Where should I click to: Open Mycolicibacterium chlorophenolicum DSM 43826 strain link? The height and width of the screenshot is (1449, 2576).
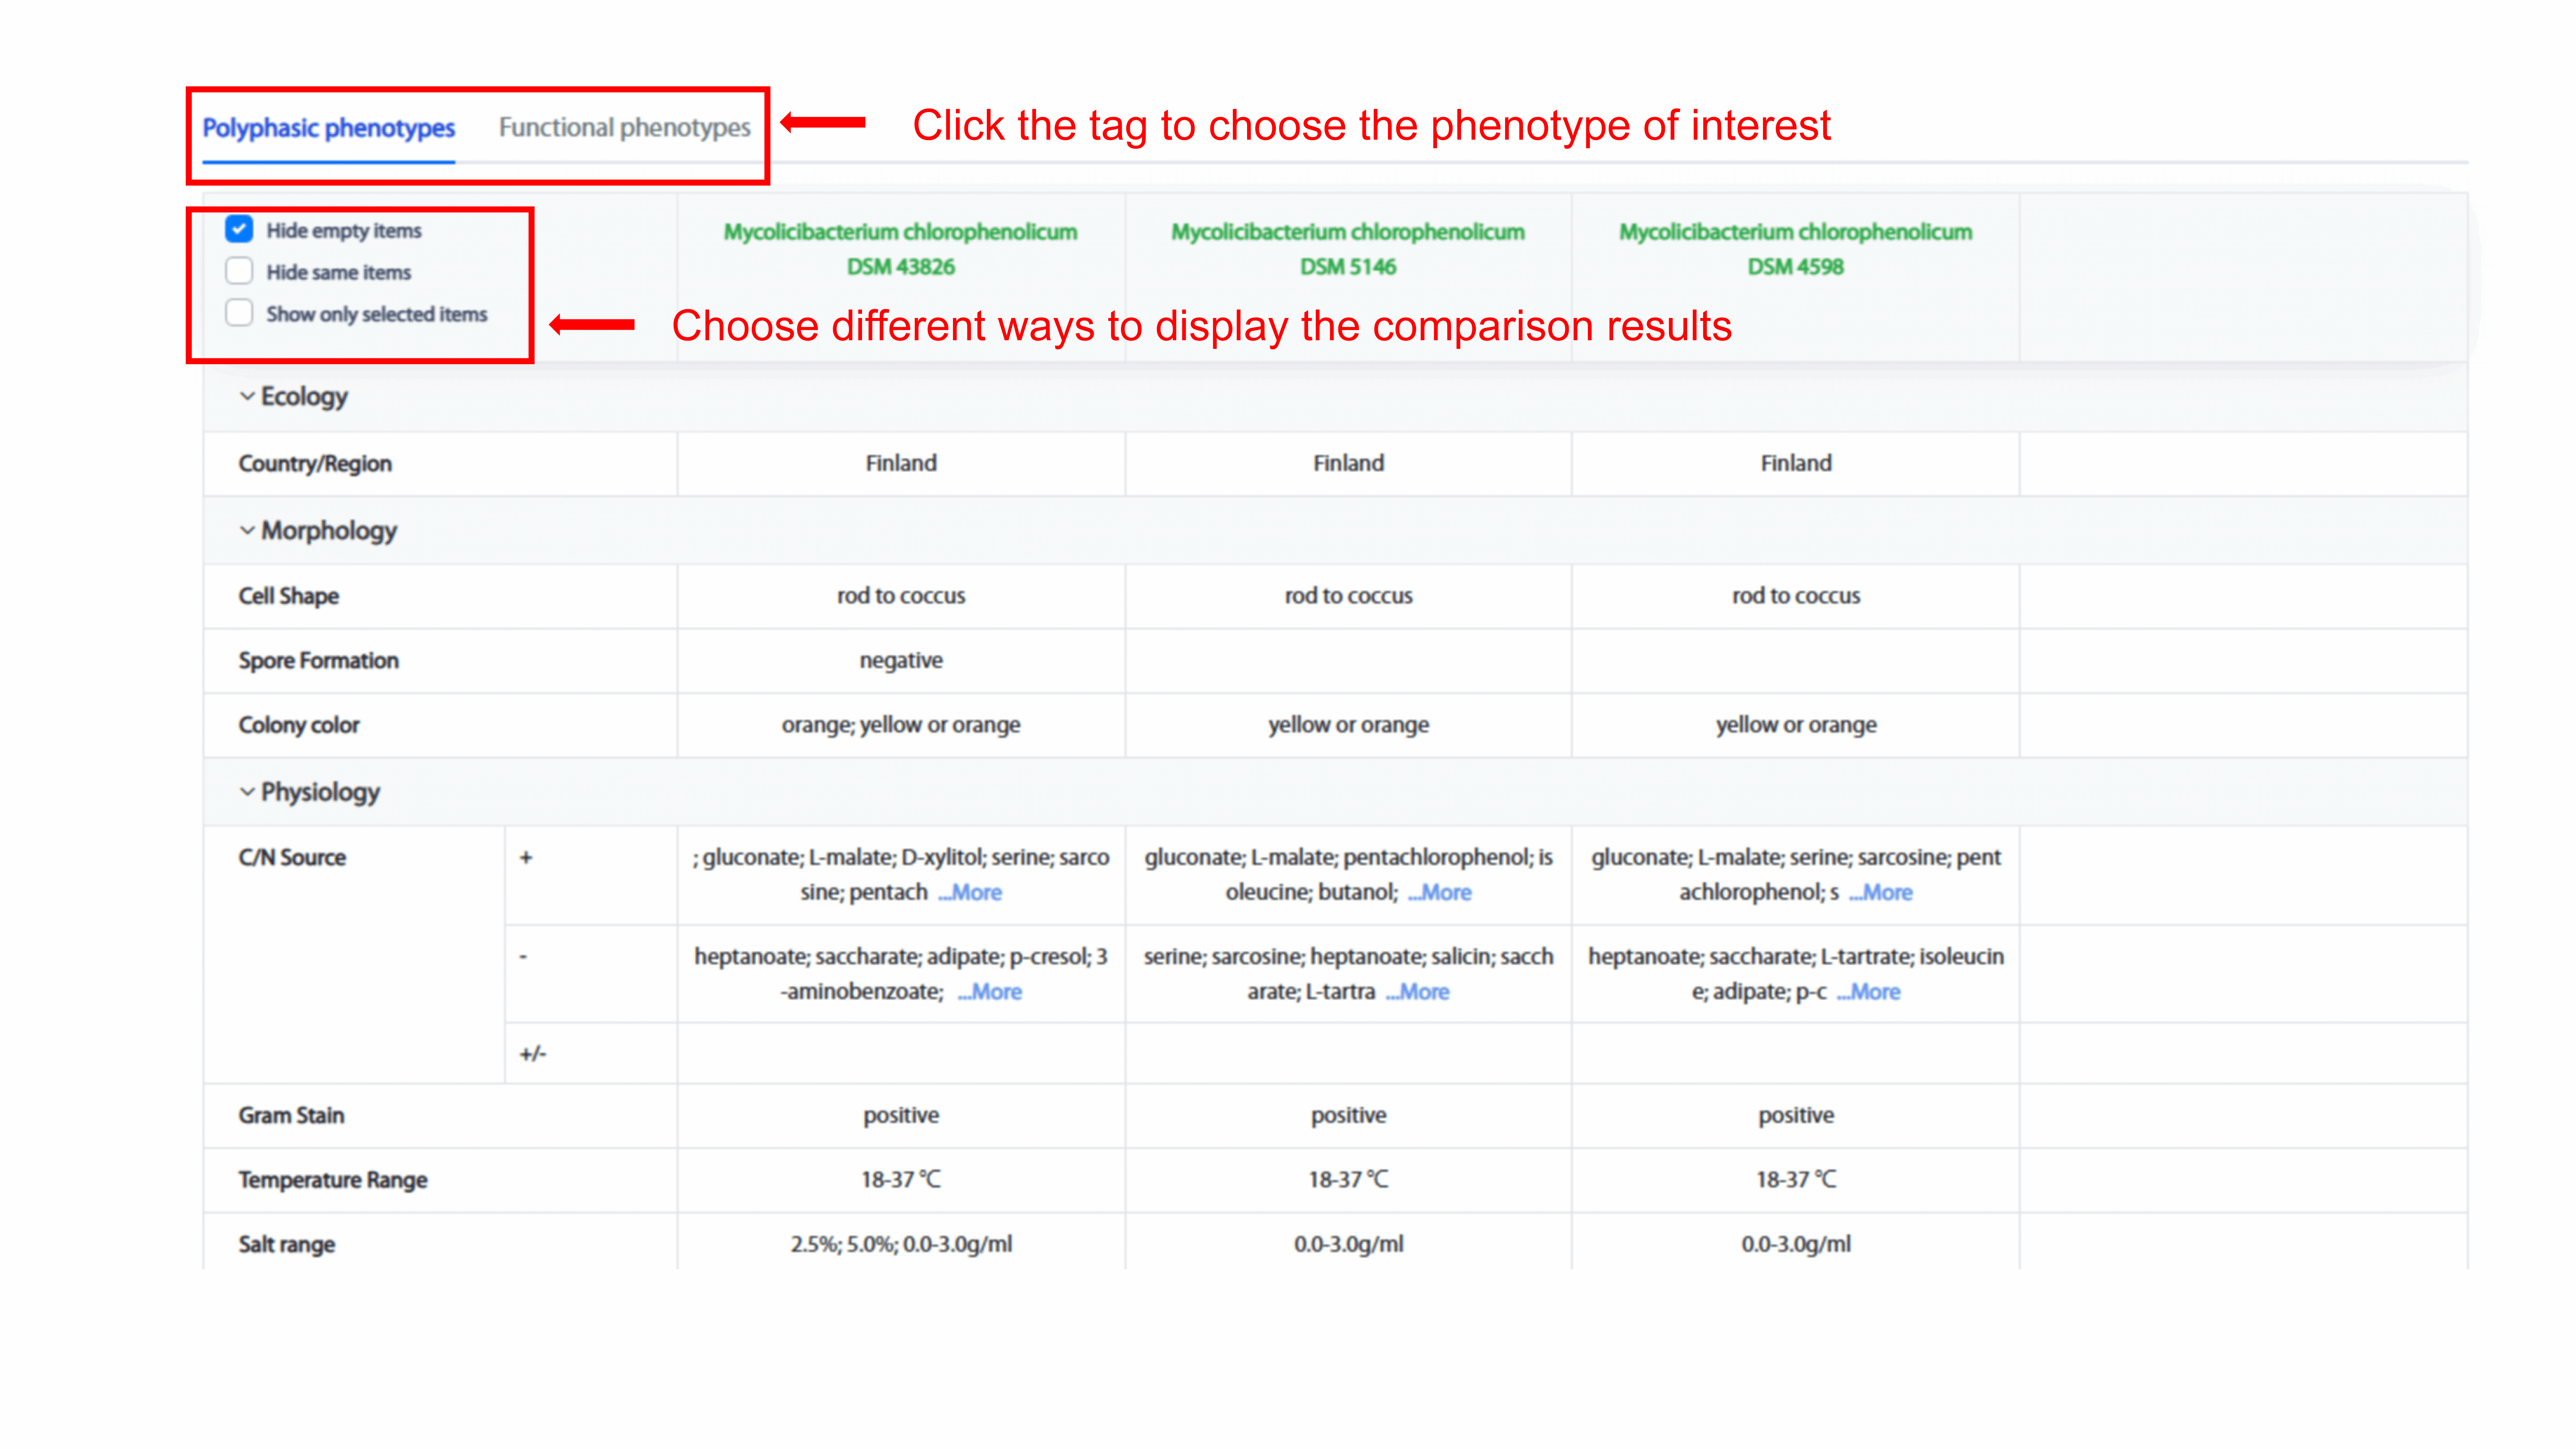[901, 249]
